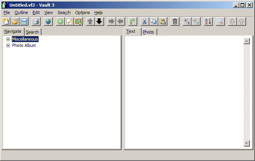Click the Expand all plus toolbar icon
The height and width of the screenshot is (161, 255).
[187, 21]
